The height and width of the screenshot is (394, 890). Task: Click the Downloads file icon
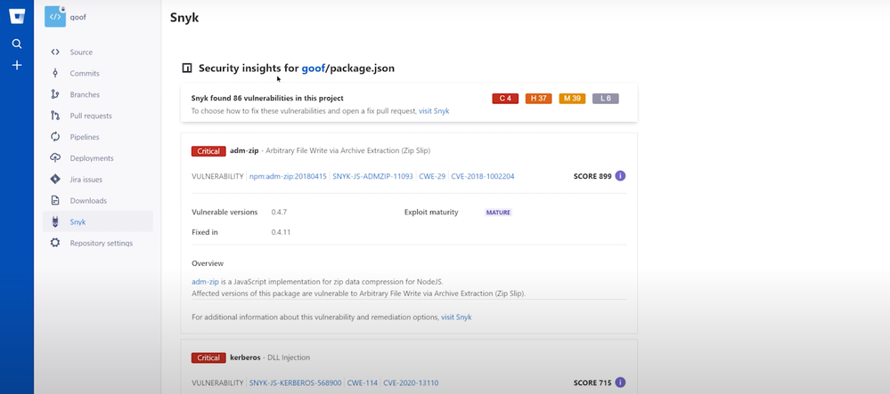tap(55, 201)
